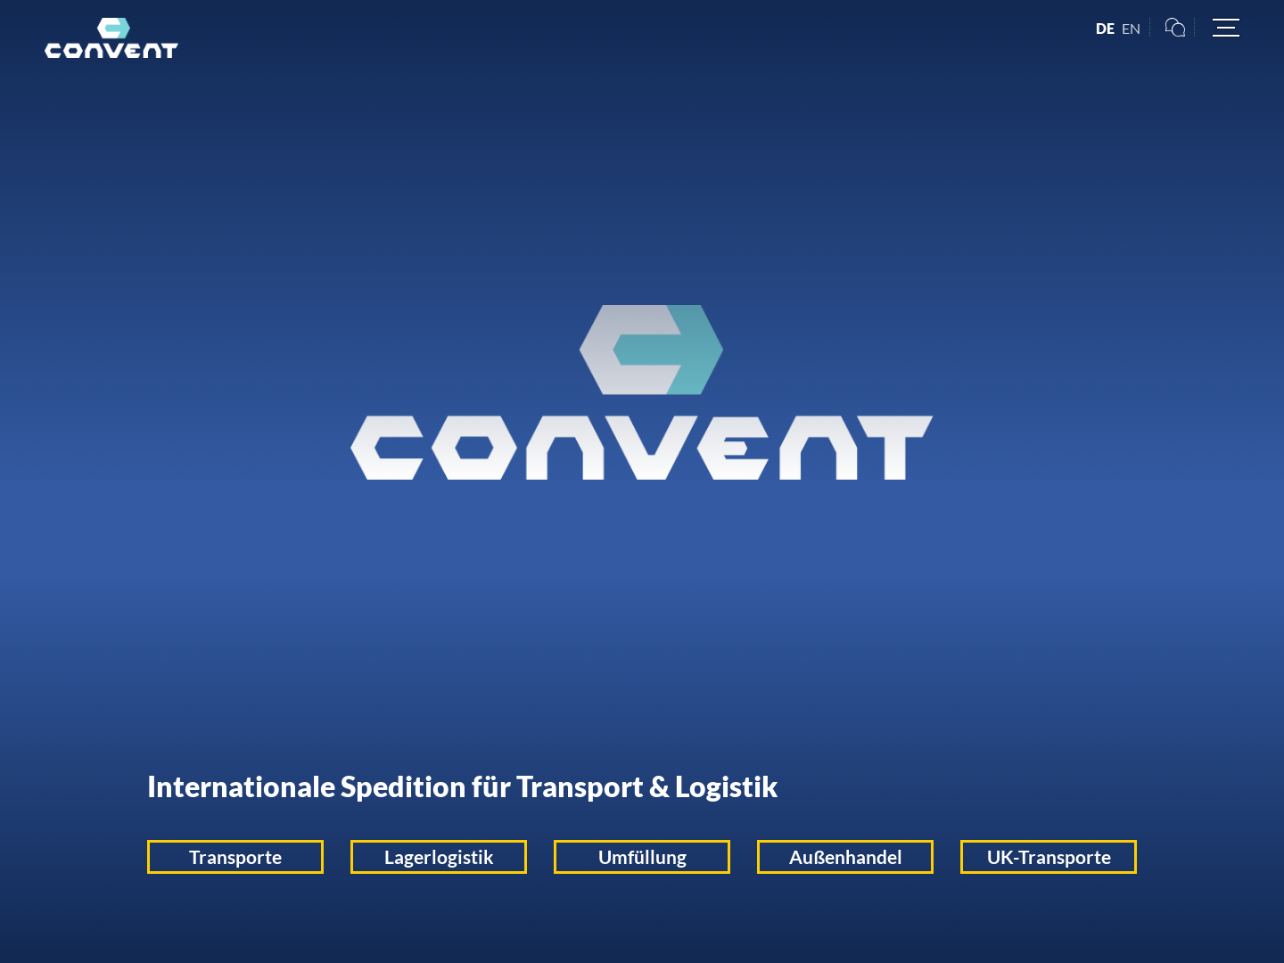The height and width of the screenshot is (963, 1284).
Task: Click the Convent logo in the header
Action: tap(111, 38)
